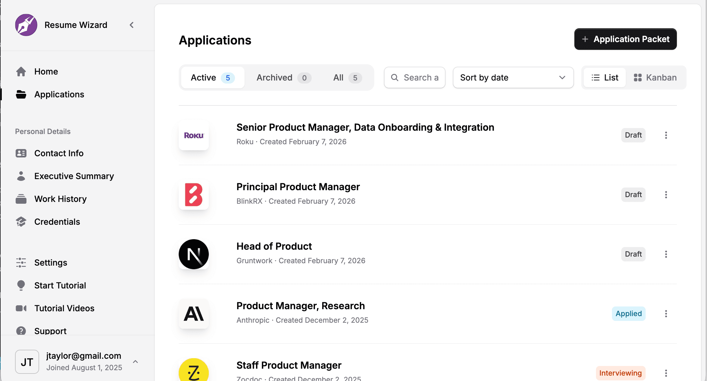Create a new Application Packet
The image size is (707, 381).
[x=625, y=39]
